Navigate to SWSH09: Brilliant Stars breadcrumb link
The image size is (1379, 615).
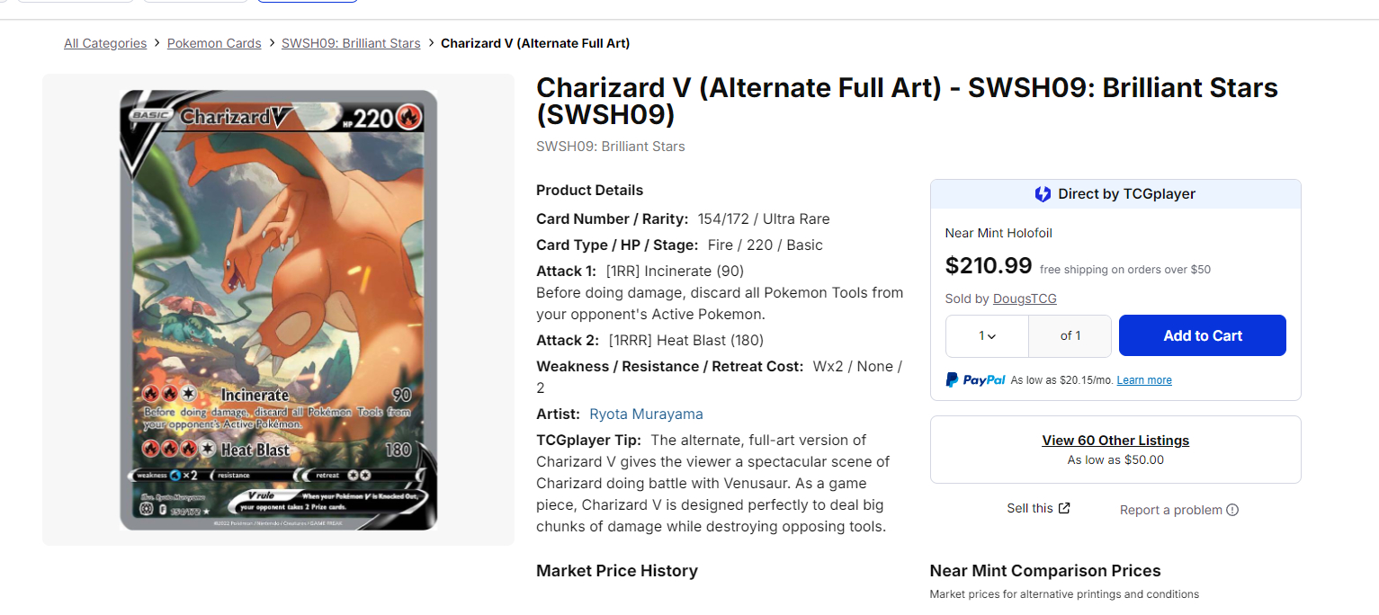351,43
